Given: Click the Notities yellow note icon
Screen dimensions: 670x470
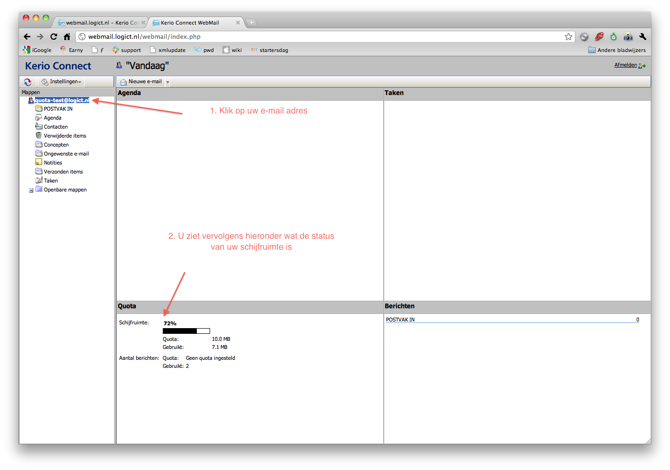Looking at the screenshot, I should (39, 162).
